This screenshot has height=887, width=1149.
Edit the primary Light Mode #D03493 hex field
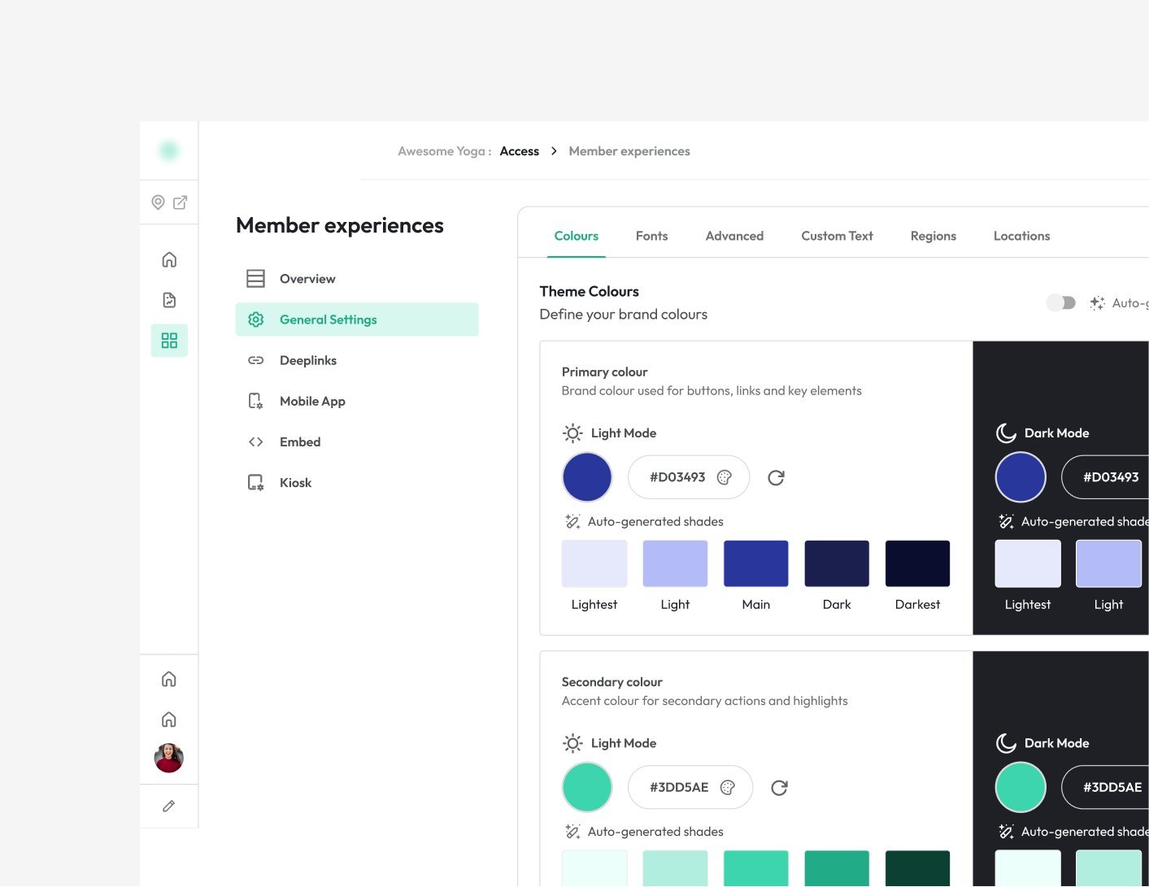pos(689,477)
